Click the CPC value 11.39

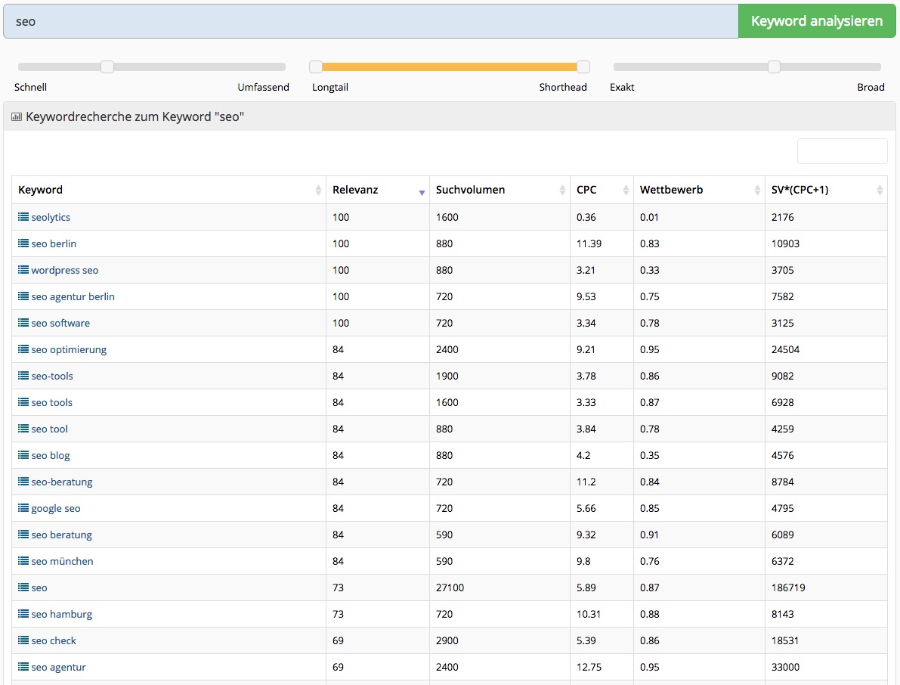pyautogui.click(x=589, y=243)
